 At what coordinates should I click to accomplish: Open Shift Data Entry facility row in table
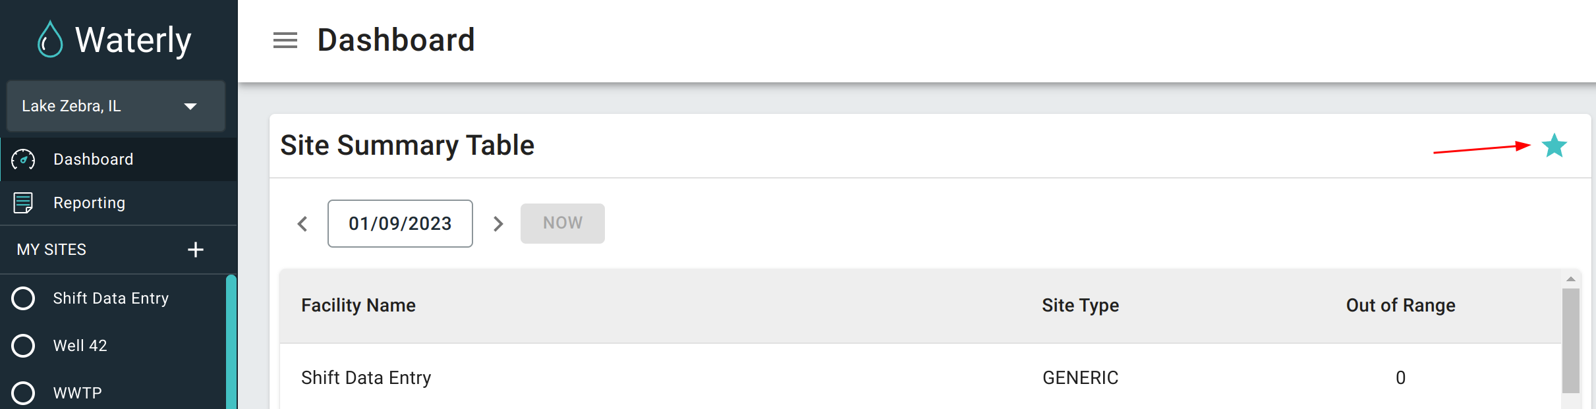pyautogui.click(x=366, y=377)
